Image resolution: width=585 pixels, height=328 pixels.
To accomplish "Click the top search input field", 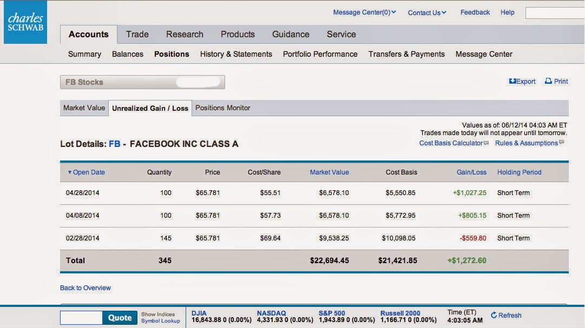I will [555, 12].
